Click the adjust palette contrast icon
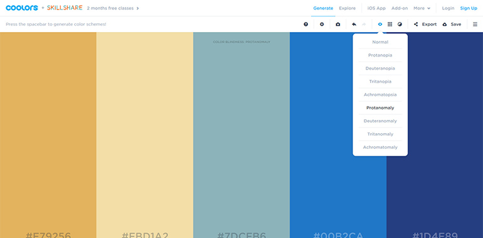 click(400, 24)
